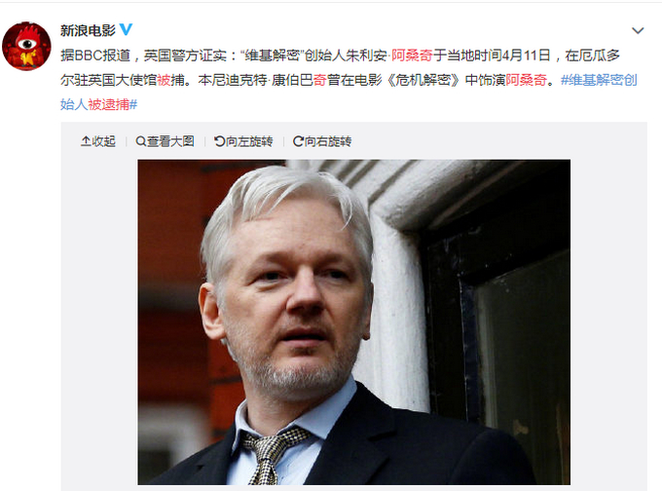Expand the post options chevron menu

pos(638,30)
